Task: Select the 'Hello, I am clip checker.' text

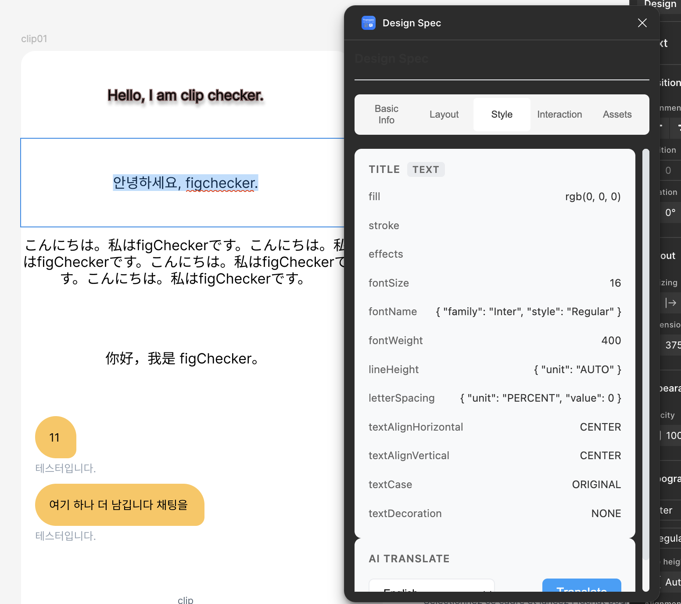Action: [x=186, y=95]
